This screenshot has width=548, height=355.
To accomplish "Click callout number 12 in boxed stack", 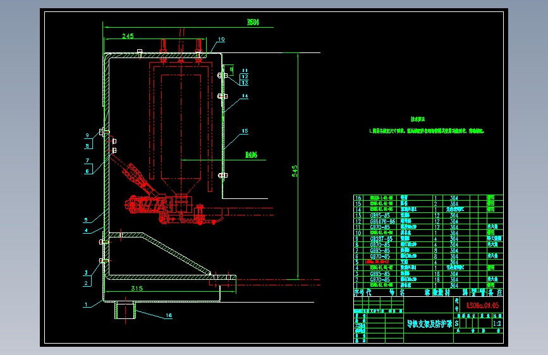I will (x=245, y=76).
